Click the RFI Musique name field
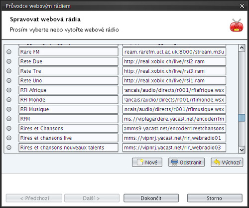This screenshot has height=208, width=249. pos(68,109)
